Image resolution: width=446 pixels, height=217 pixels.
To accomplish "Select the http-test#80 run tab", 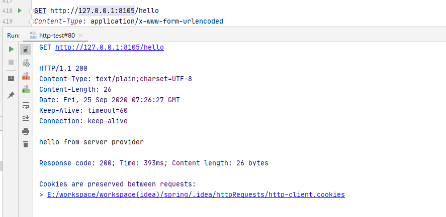I will 53,36.
